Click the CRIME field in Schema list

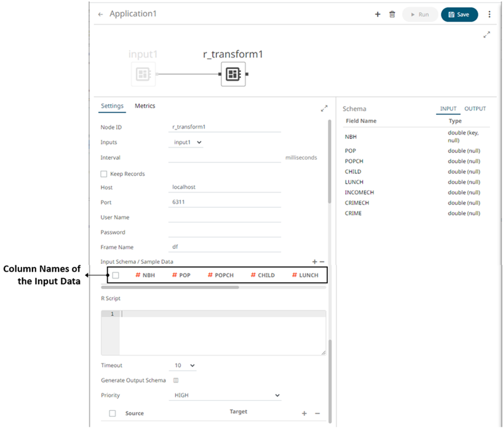tap(353, 213)
